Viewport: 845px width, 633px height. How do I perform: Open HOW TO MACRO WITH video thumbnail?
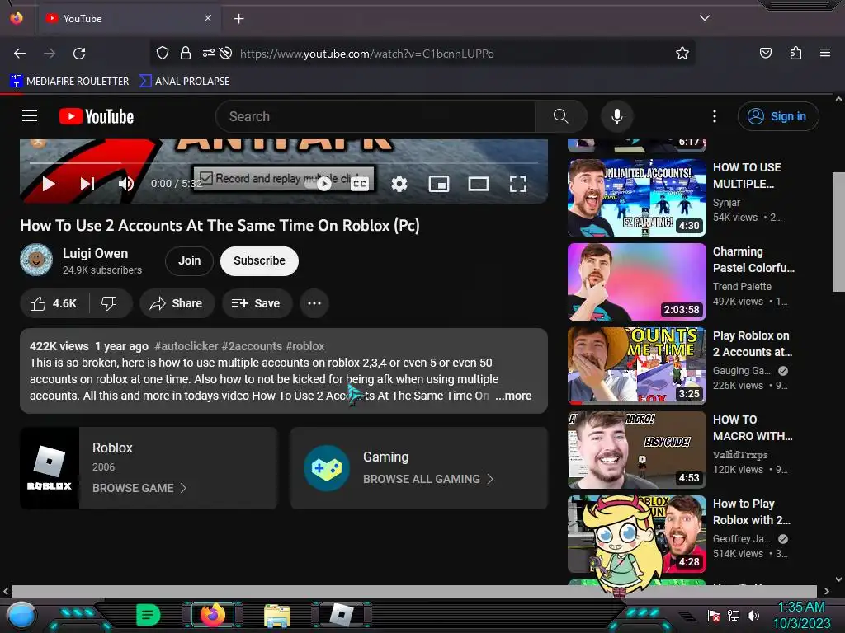pyautogui.click(x=637, y=449)
